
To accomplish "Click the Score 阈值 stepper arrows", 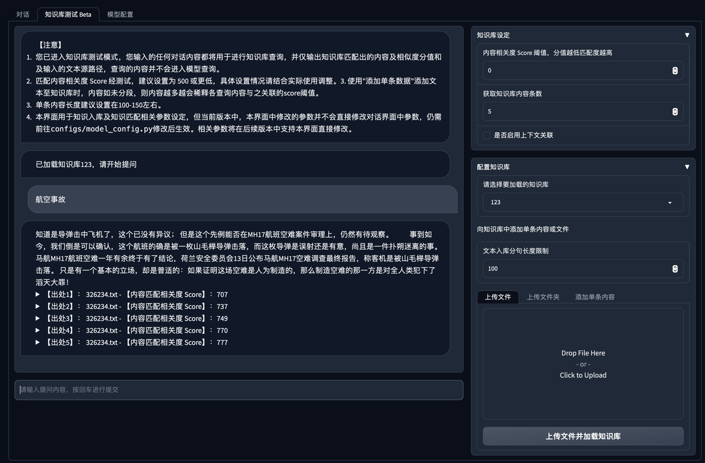I will pyautogui.click(x=675, y=71).
